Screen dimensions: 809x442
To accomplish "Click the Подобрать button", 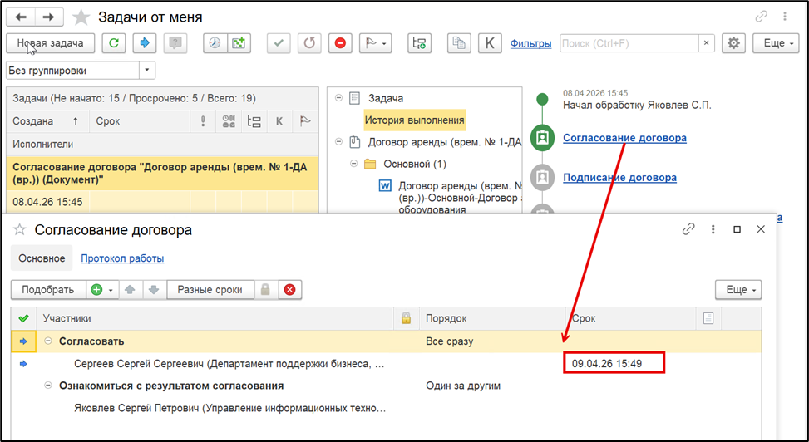I will click(48, 290).
